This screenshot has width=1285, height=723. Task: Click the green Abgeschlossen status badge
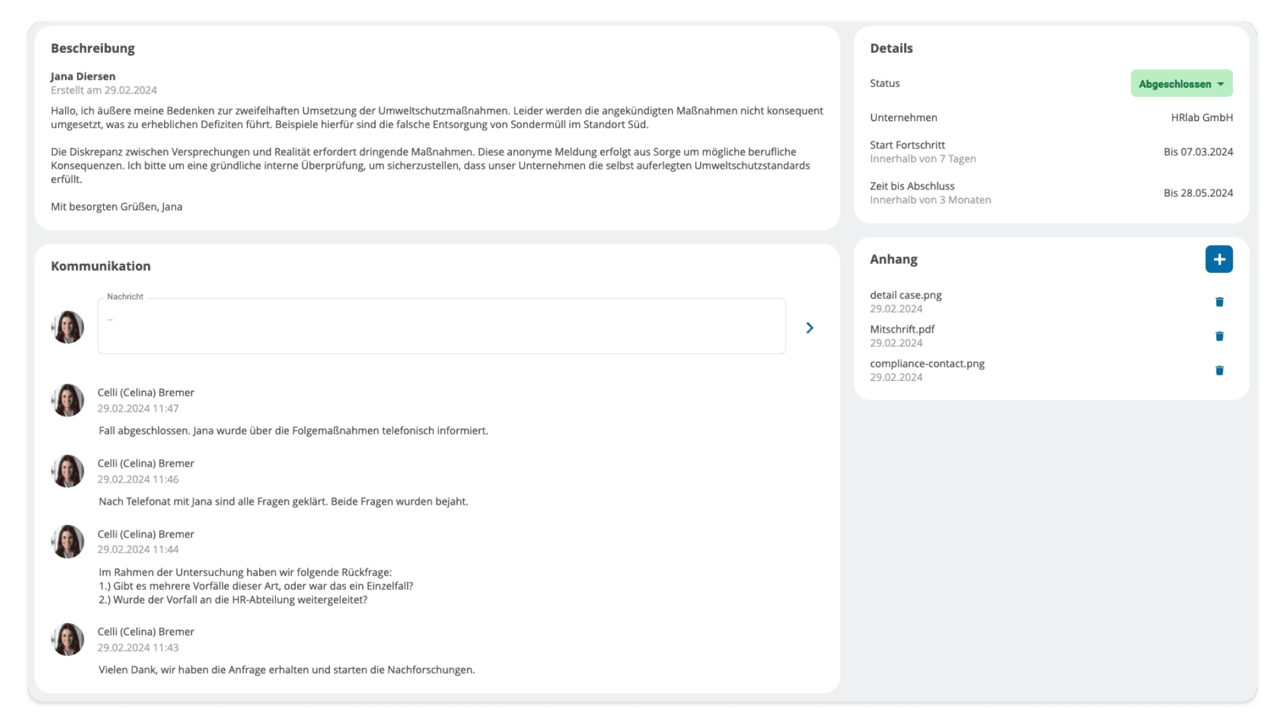pyautogui.click(x=1181, y=83)
